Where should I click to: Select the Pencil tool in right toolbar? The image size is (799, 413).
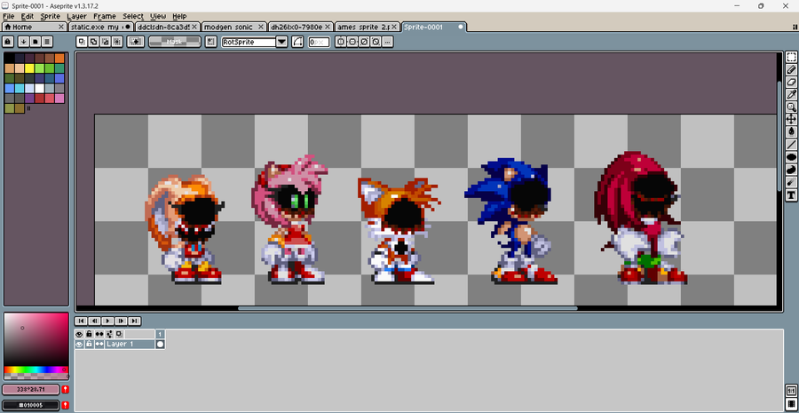click(x=791, y=69)
